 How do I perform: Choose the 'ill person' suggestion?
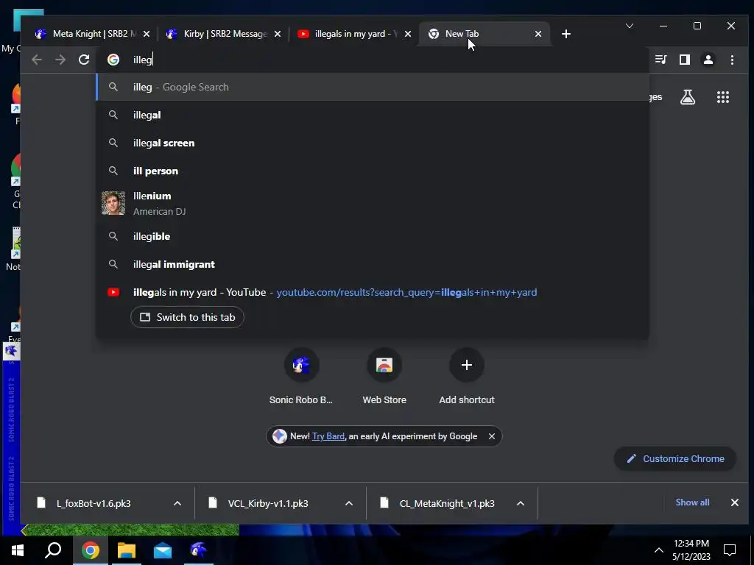(x=373, y=171)
